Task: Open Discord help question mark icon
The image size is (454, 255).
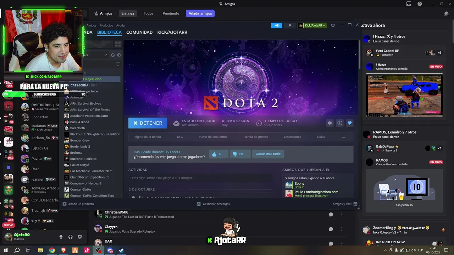Action: point(420,4)
